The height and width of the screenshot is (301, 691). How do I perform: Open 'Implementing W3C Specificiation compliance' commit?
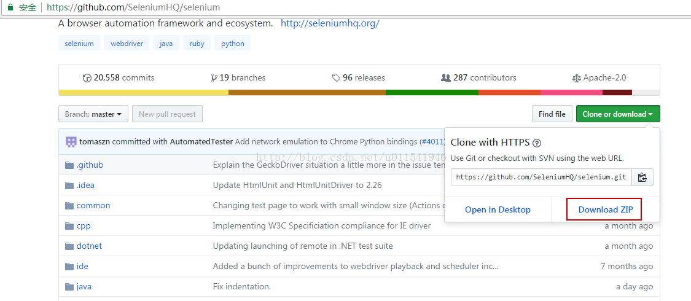[322, 226]
